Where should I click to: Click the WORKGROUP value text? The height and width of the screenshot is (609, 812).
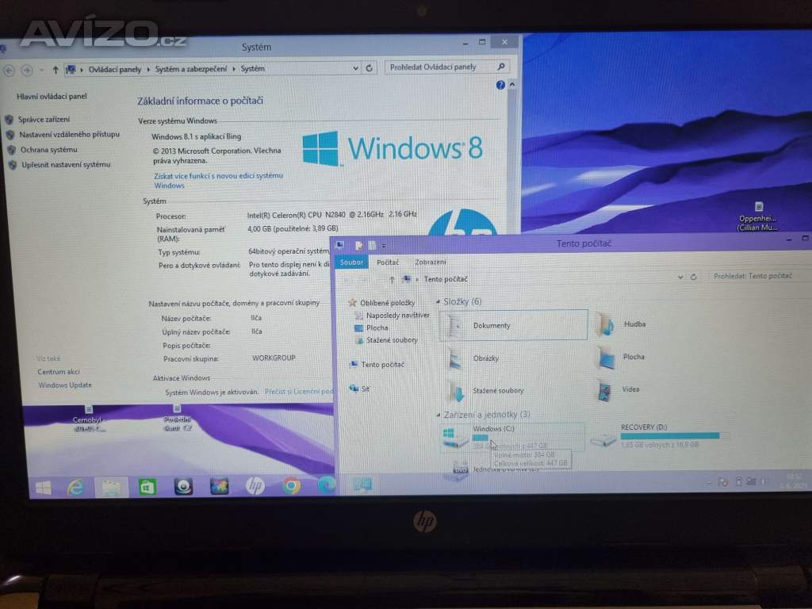pyautogui.click(x=274, y=358)
